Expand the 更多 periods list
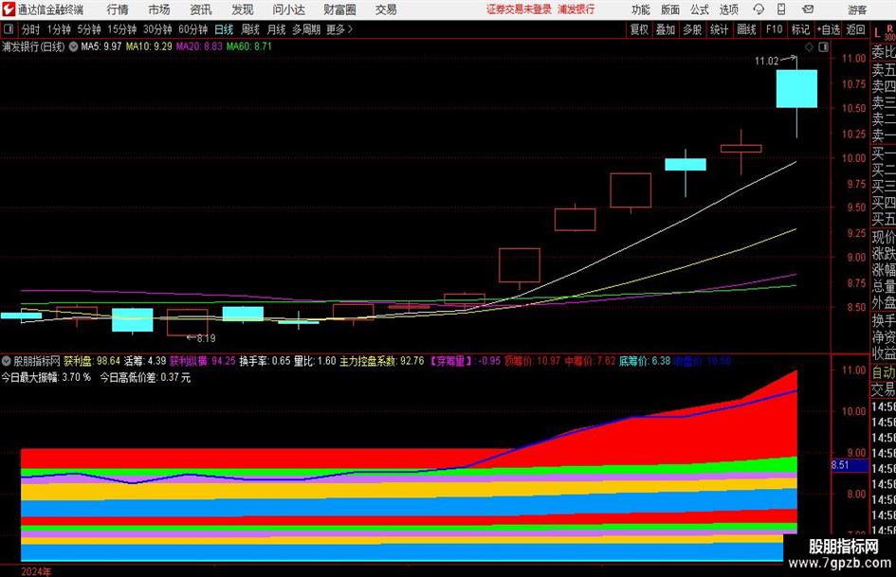 (x=340, y=29)
